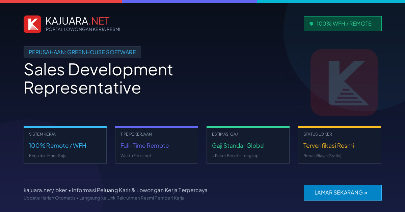Click the Terverifikasi Resmi value
The height and width of the screenshot is (212, 405).
(x=329, y=146)
